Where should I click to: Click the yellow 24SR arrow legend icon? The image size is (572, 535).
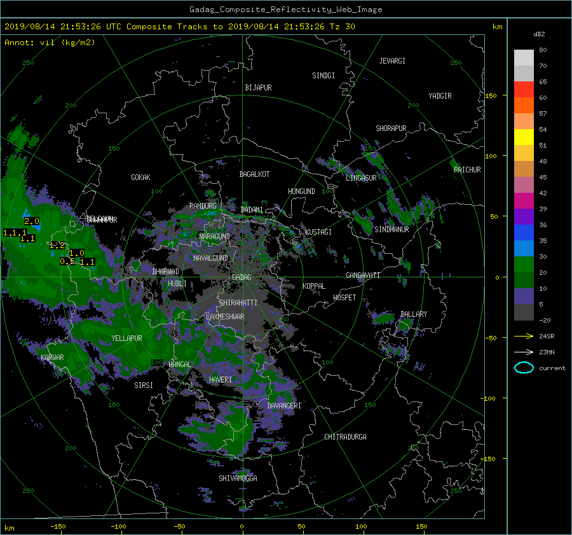(524, 336)
